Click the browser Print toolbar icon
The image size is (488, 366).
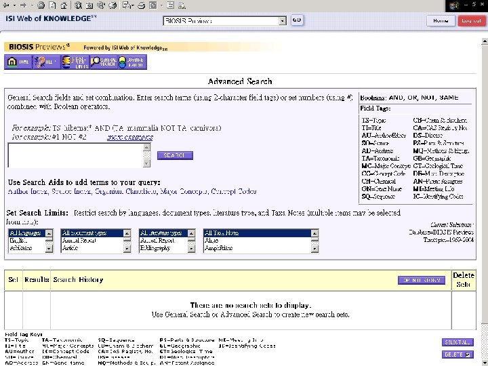click(x=142, y=5)
